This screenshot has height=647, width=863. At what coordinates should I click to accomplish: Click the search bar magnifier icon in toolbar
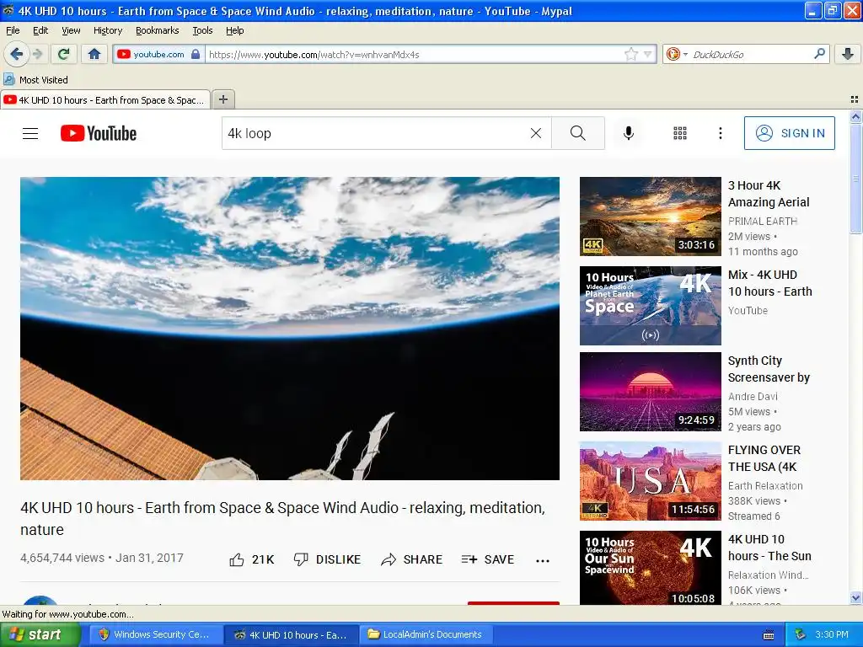point(819,54)
